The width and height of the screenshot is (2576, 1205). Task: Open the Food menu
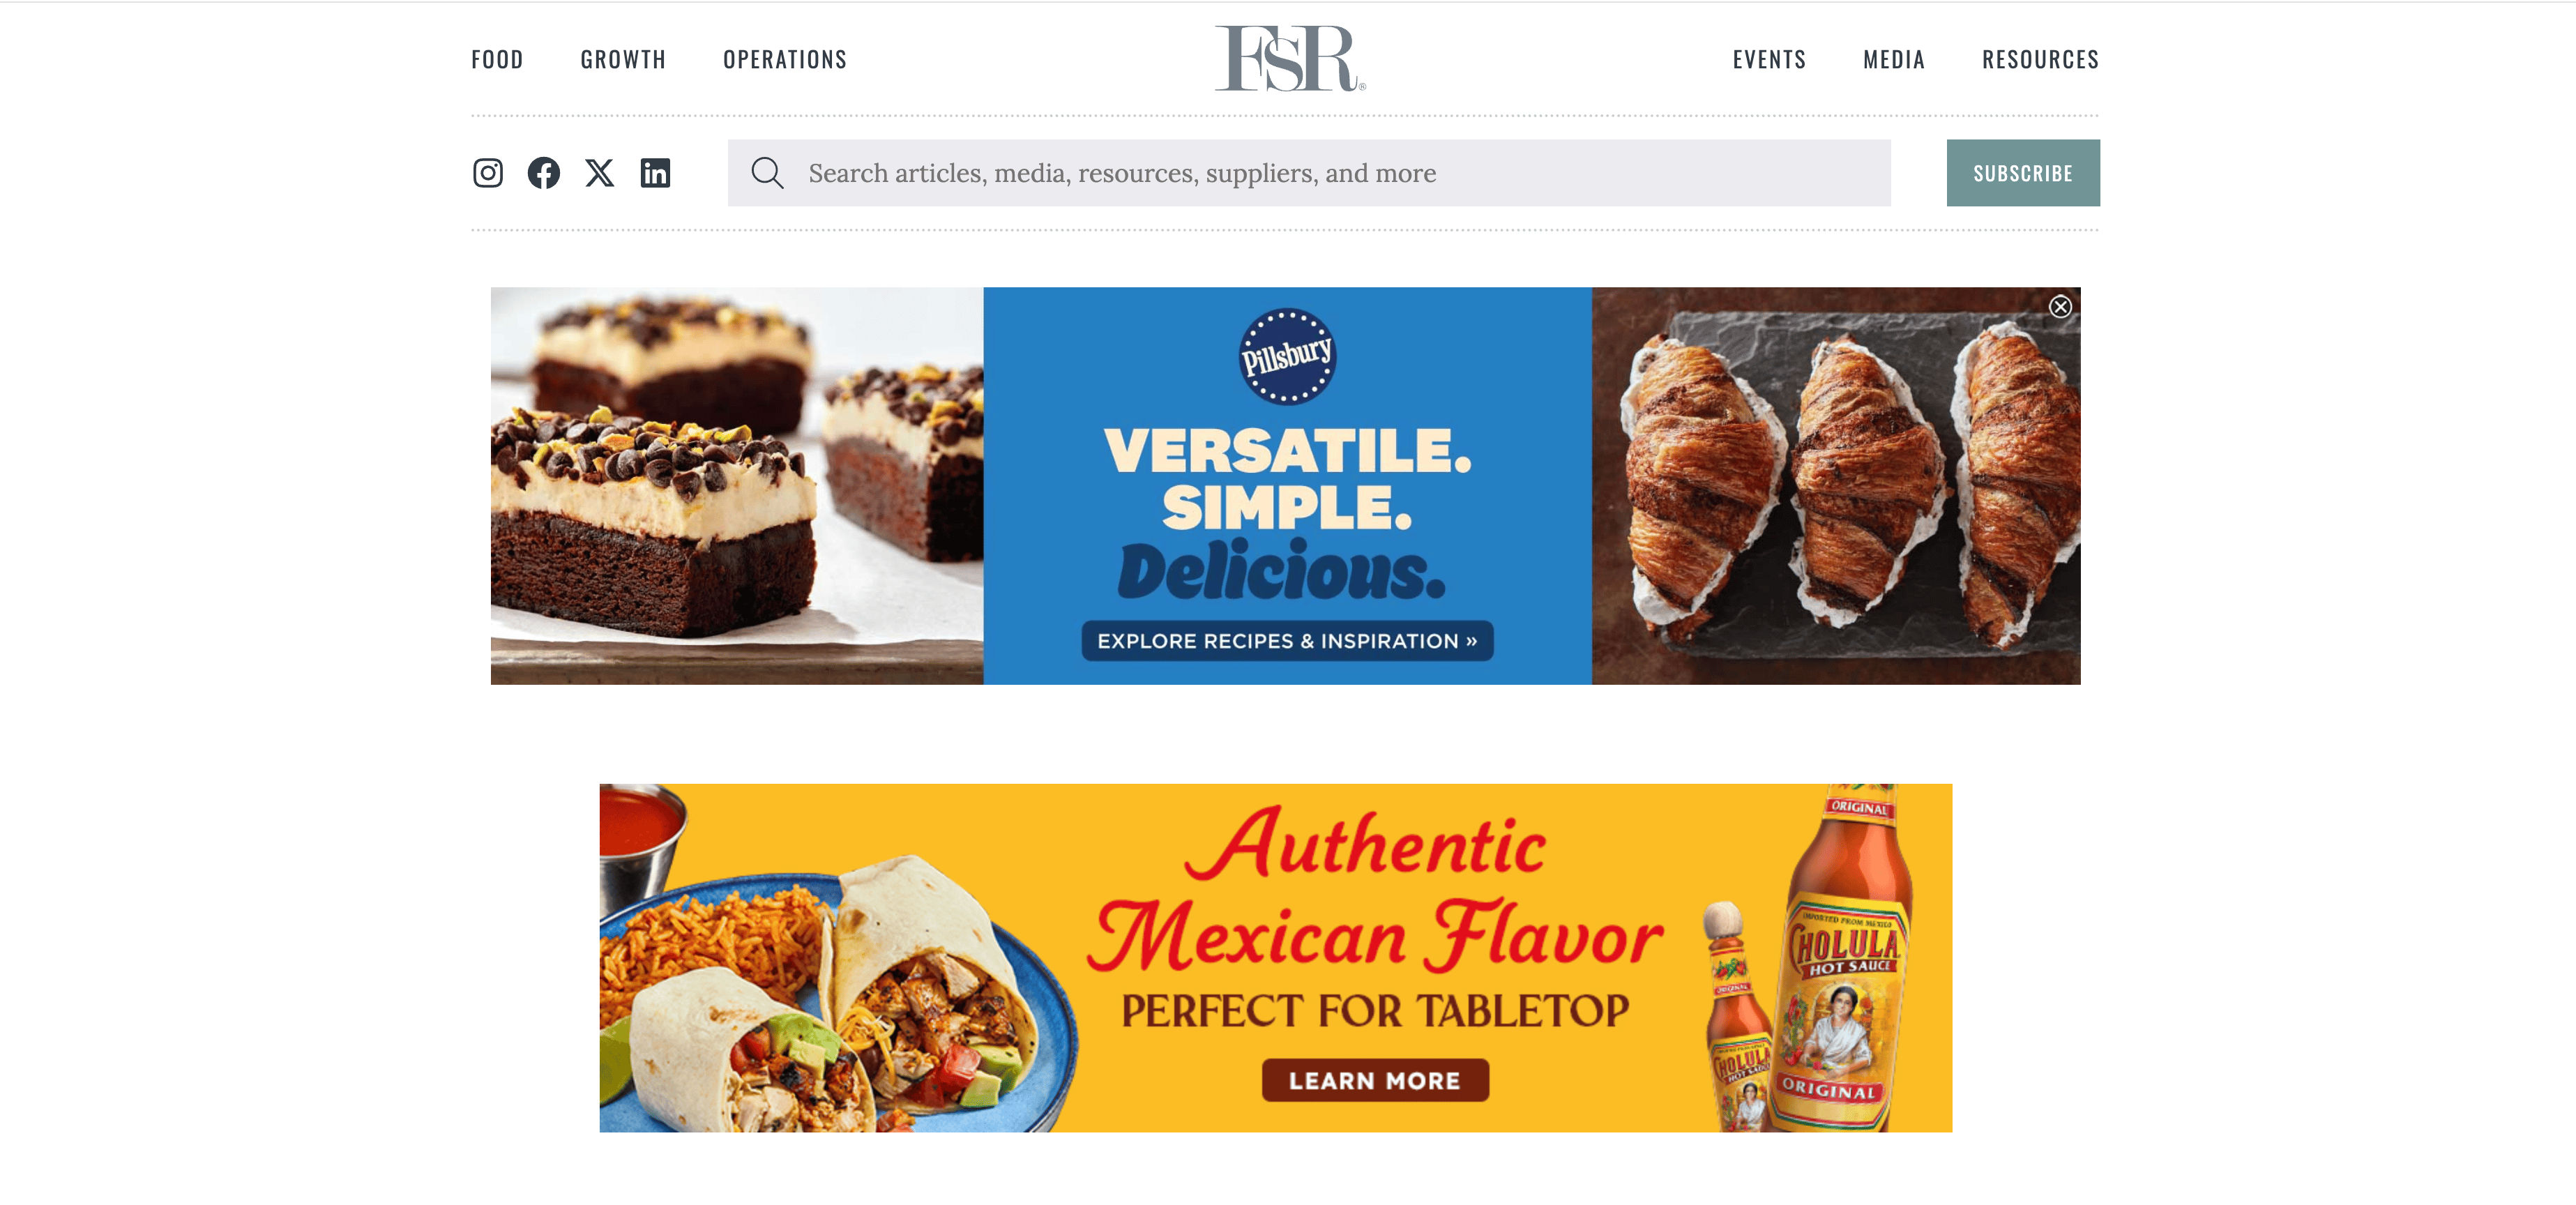tap(497, 60)
